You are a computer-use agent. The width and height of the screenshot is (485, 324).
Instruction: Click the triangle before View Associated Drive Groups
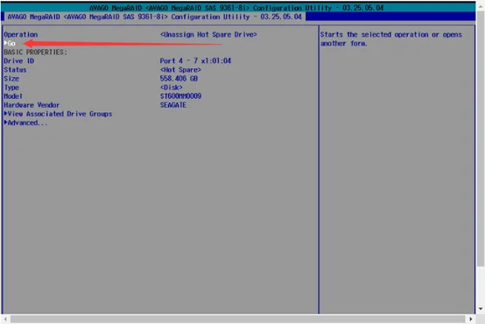pos(5,114)
